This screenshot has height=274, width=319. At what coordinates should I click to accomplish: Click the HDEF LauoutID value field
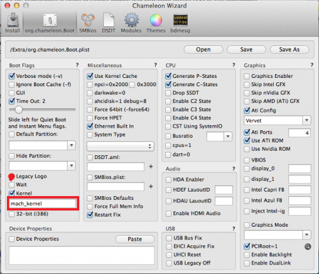pyautogui.click(x=224, y=190)
